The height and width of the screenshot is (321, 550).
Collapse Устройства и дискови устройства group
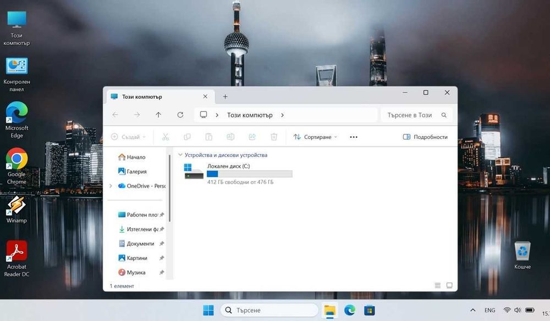pos(180,155)
